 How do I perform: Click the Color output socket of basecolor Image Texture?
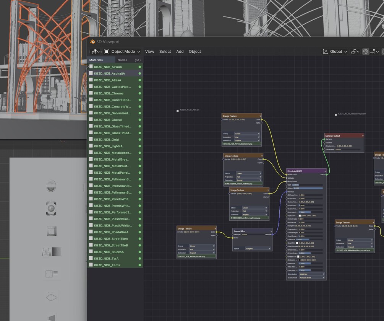click(262, 120)
